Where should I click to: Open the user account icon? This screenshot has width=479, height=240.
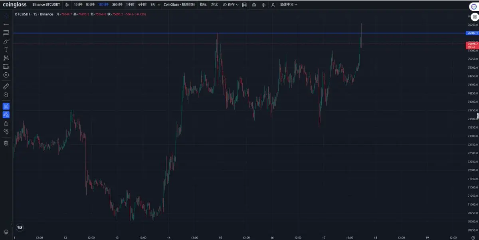tap(273, 5)
